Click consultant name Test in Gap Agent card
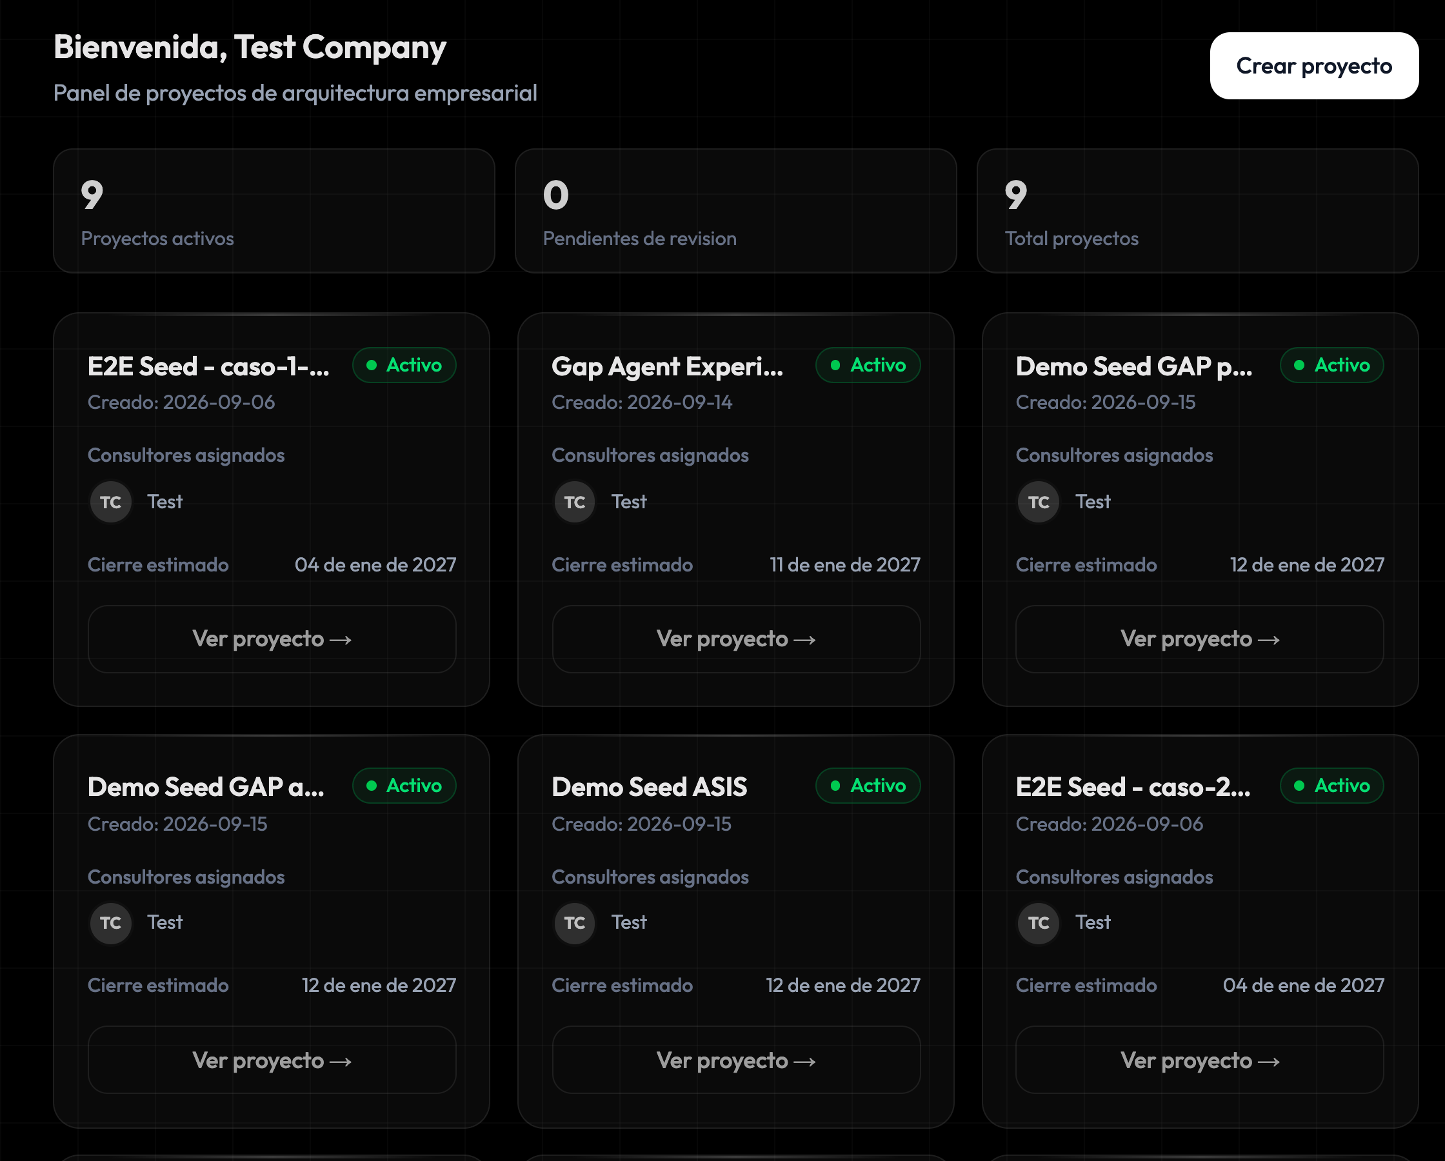1445x1161 pixels. click(x=630, y=502)
